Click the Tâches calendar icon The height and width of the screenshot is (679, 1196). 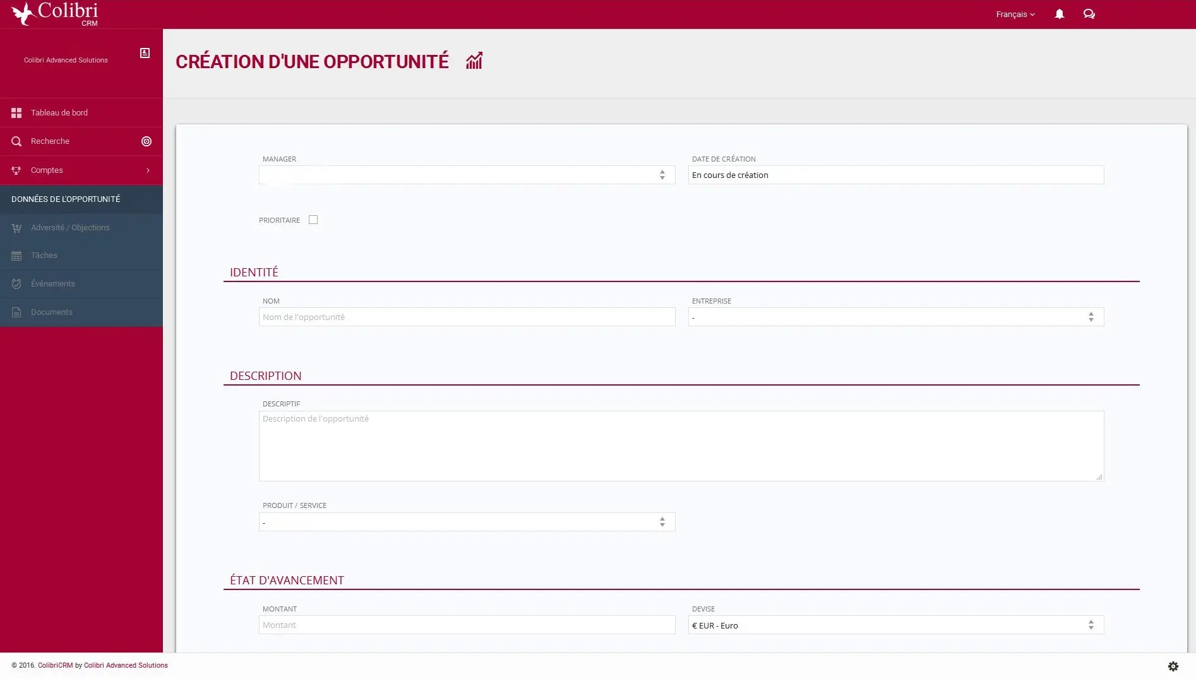tap(16, 256)
